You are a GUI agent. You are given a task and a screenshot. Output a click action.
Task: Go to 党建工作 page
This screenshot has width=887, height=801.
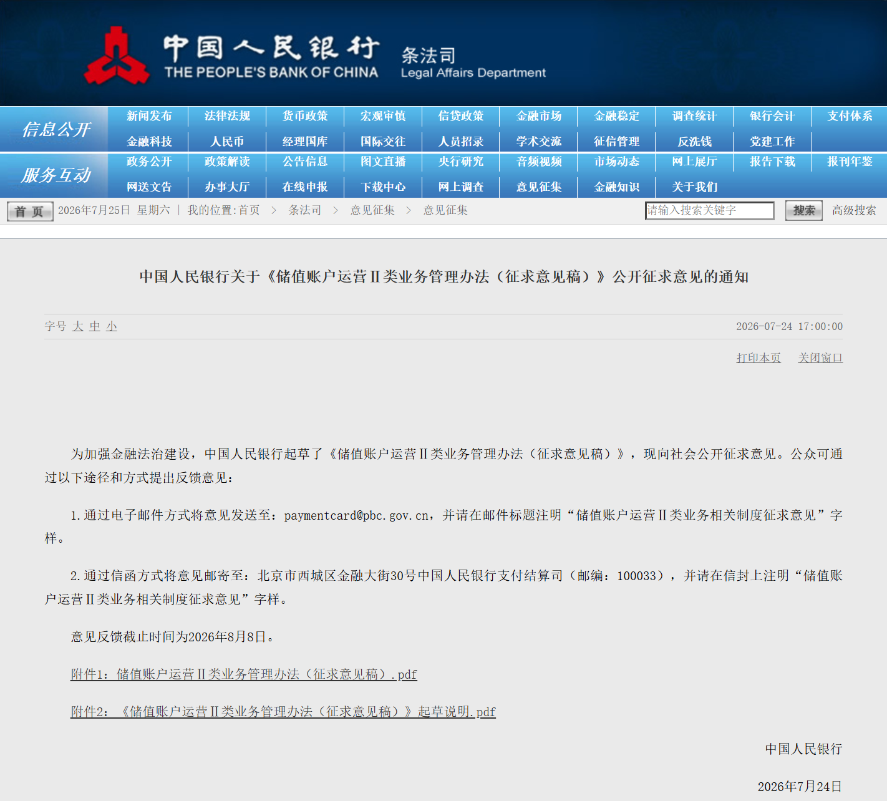click(772, 142)
